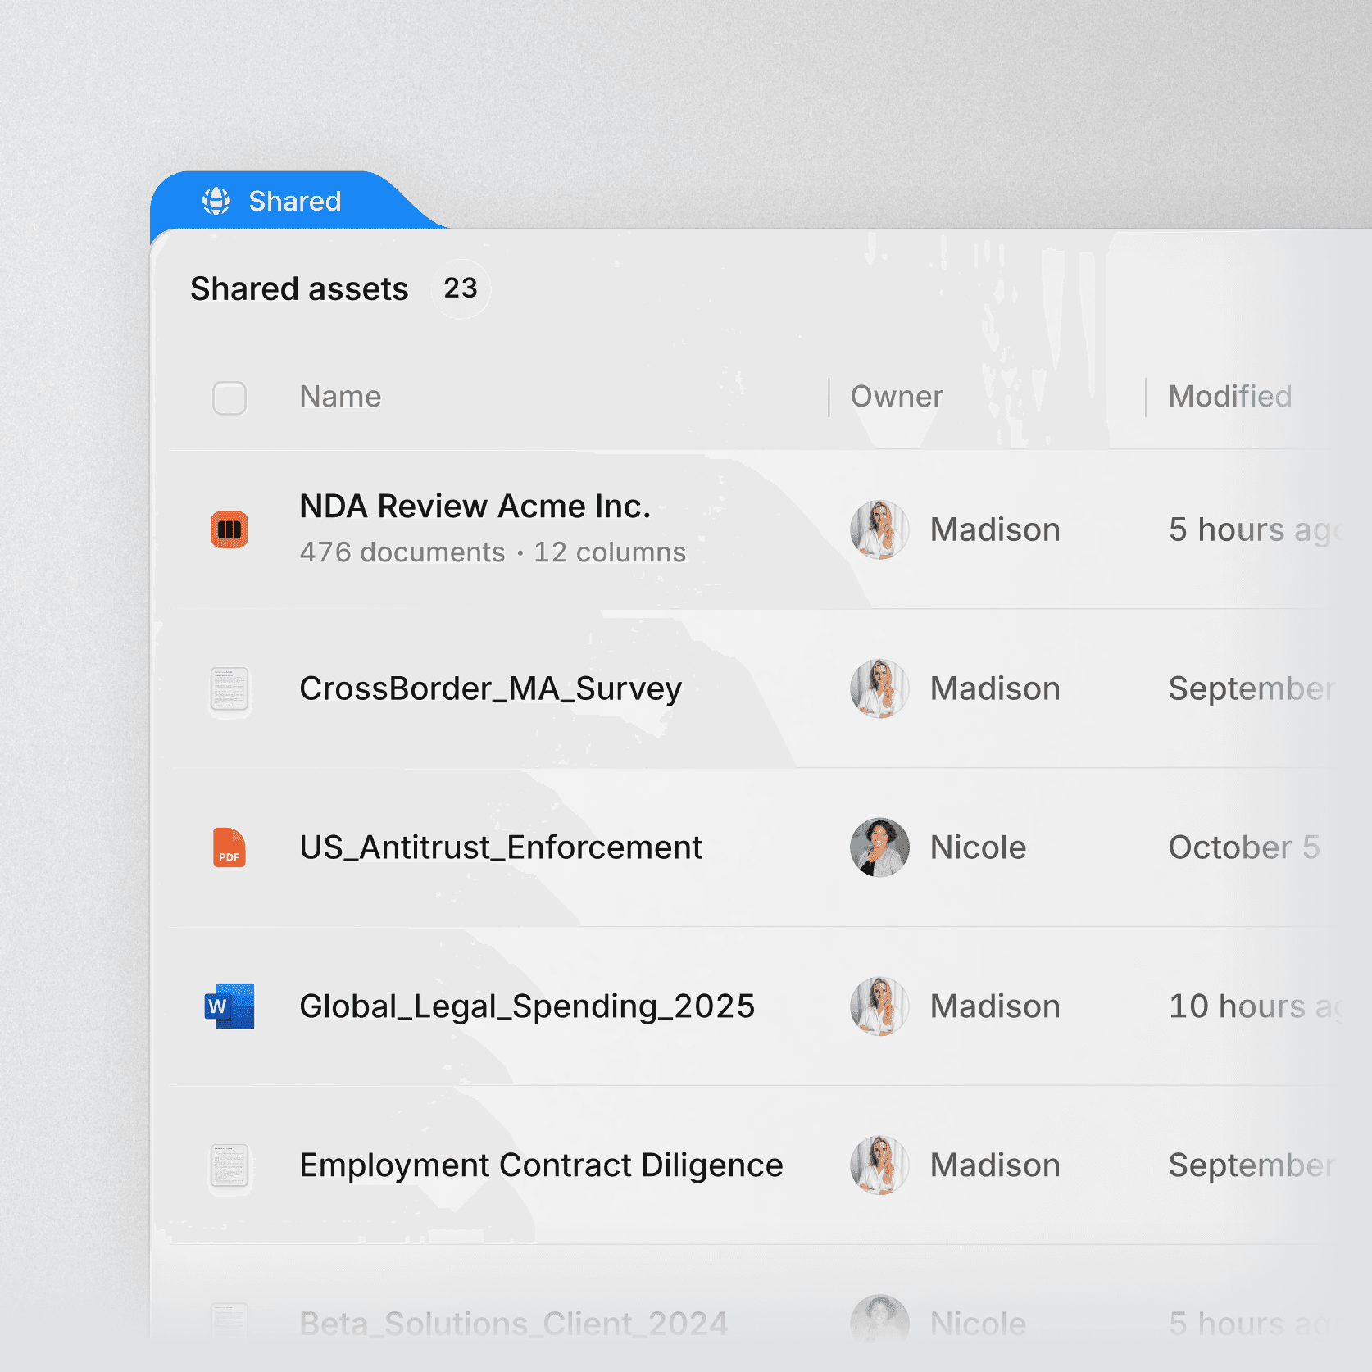Open the Shared tab
Image resolution: width=1372 pixels, height=1372 pixels.
287,201
